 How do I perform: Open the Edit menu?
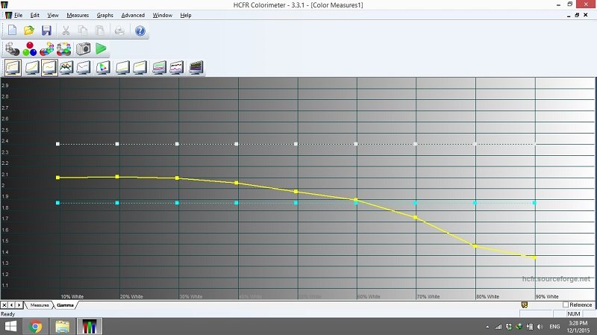tap(34, 15)
